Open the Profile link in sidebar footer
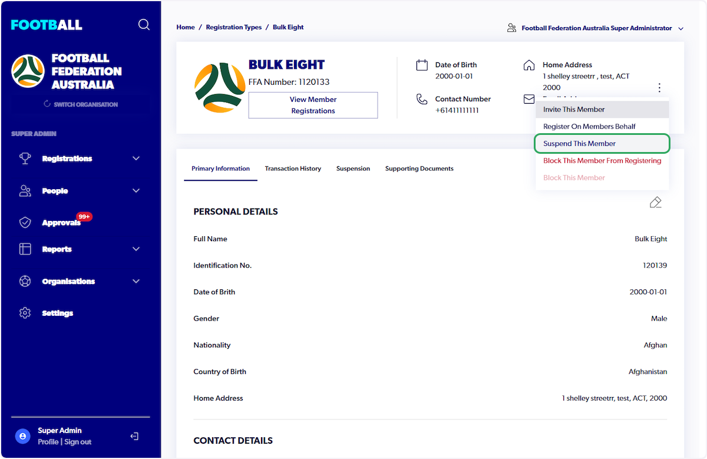 point(48,442)
